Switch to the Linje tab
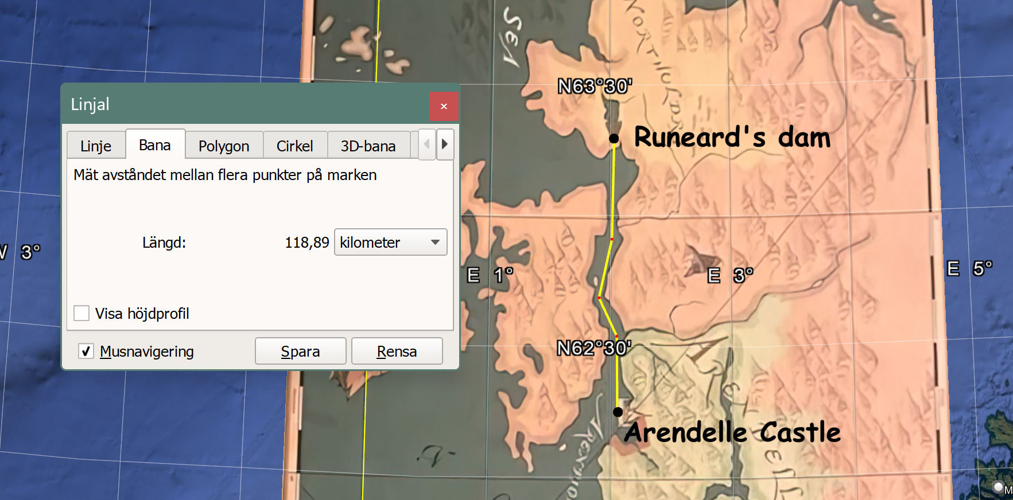Image resolution: width=1013 pixels, height=500 pixels. click(x=96, y=146)
